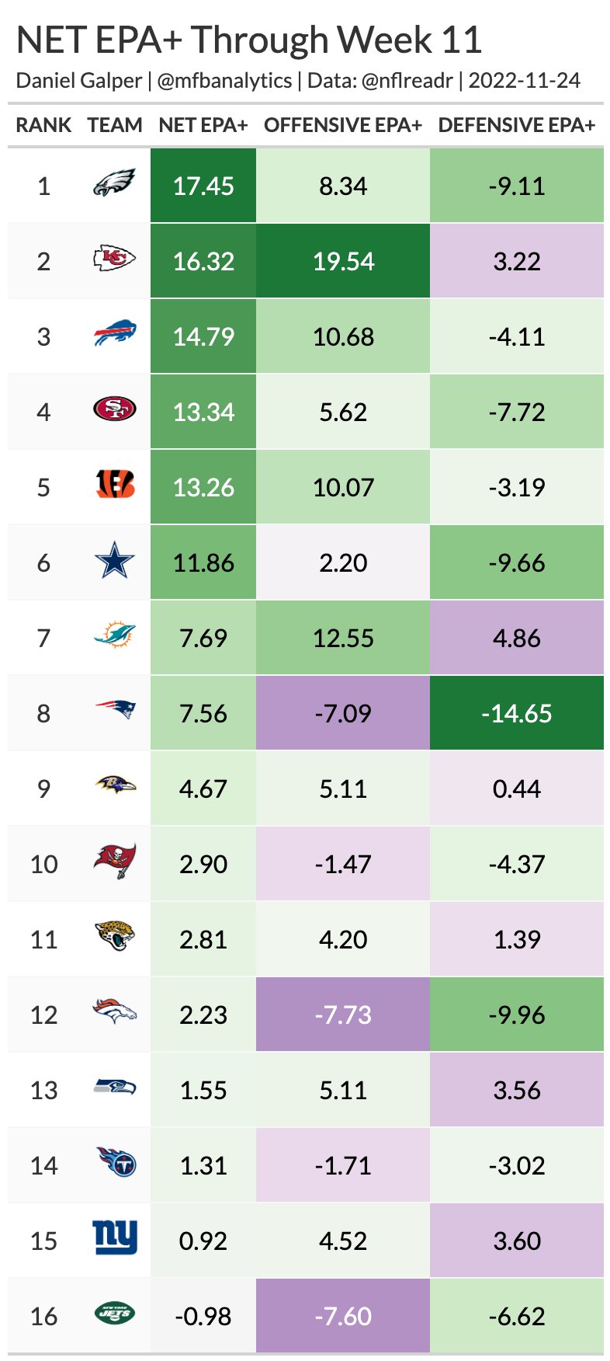This screenshot has width=610, height=1361.
Task: Click the Dallas Cowboys star logo
Action: pos(115,562)
